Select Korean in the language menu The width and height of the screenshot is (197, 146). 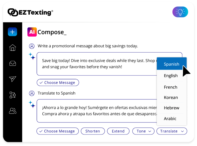(x=171, y=97)
